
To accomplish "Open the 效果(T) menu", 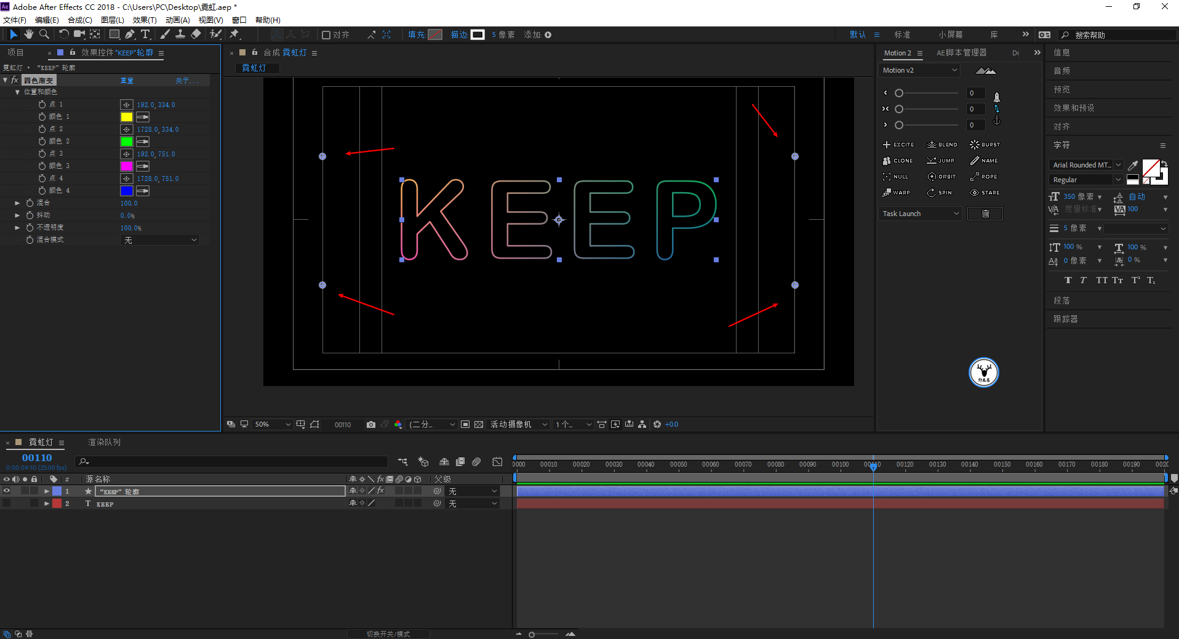I will pos(145,20).
